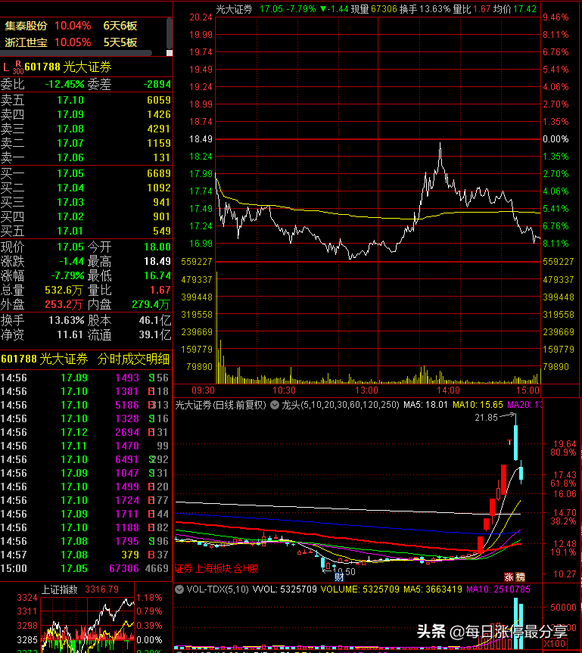Select the 卖一 17.06 ask row
This screenshot has width=582, height=653.
tap(86, 157)
